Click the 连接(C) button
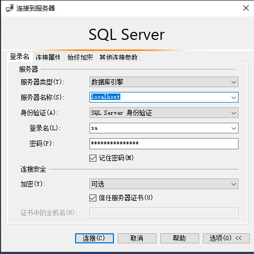 point(94,238)
